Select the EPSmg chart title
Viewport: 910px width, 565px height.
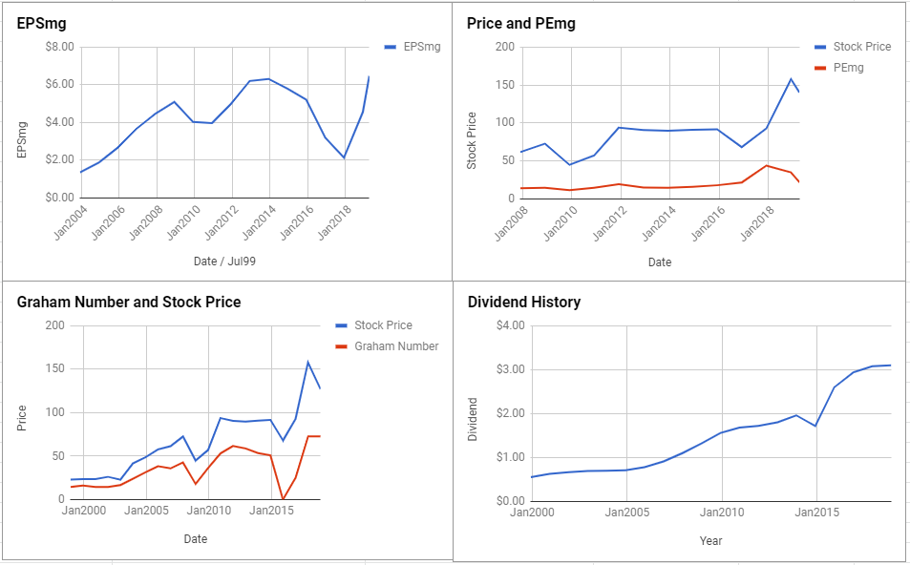tap(41, 24)
